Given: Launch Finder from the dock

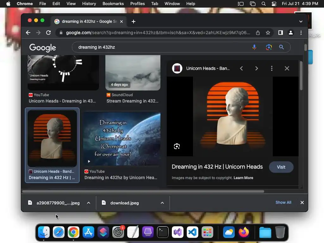Looking at the screenshot, I should tap(44, 232).
